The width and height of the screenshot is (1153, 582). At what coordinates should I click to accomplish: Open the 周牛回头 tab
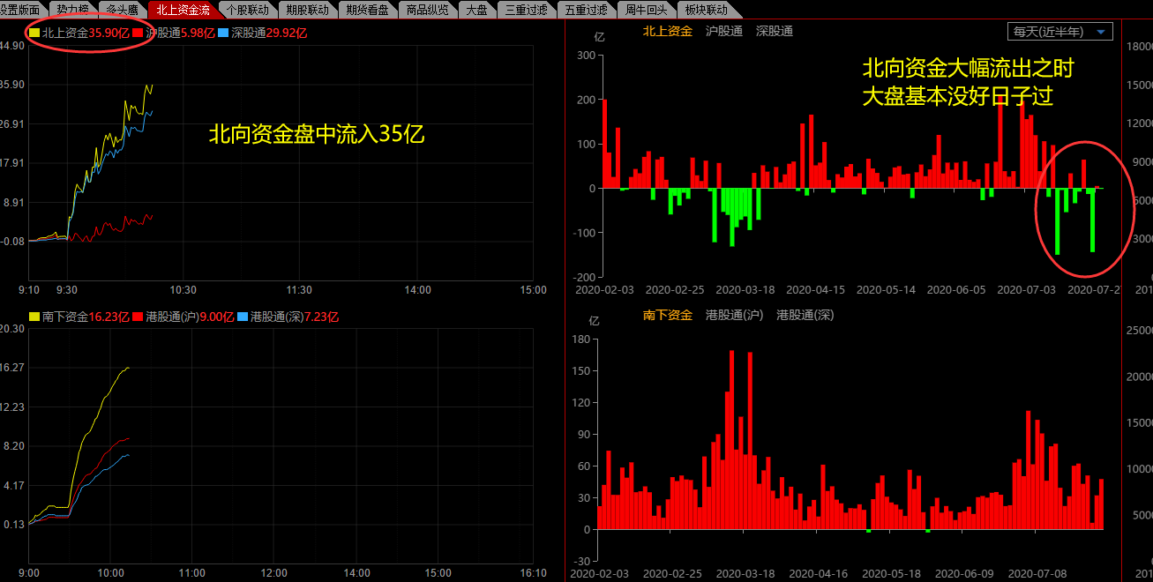(x=646, y=10)
